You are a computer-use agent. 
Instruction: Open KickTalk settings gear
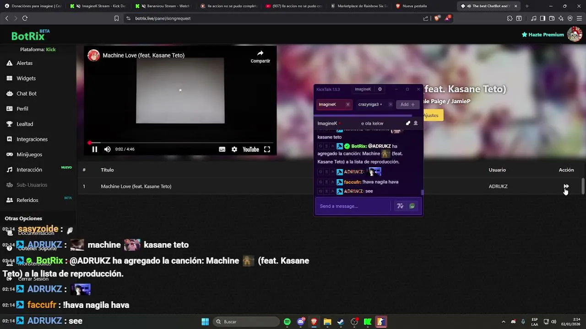click(x=380, y=89)
